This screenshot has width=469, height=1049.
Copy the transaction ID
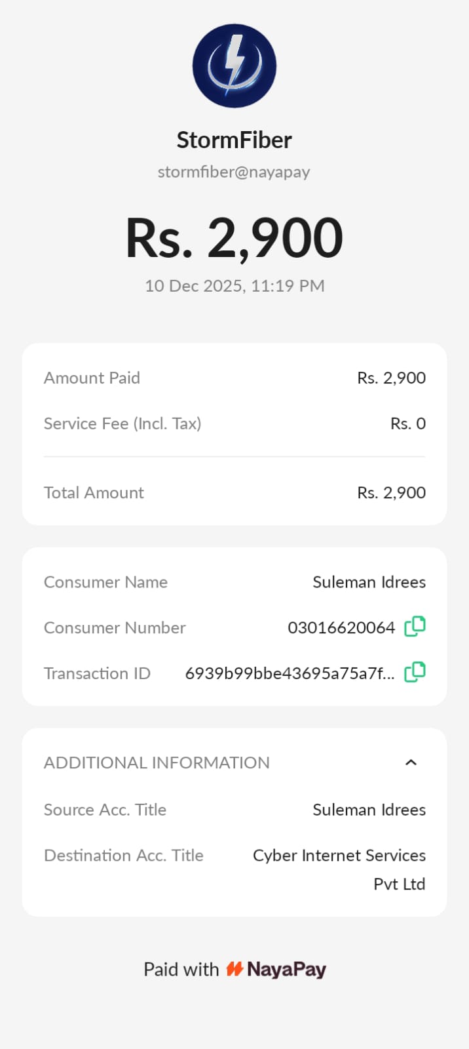[x=415, y=672]
